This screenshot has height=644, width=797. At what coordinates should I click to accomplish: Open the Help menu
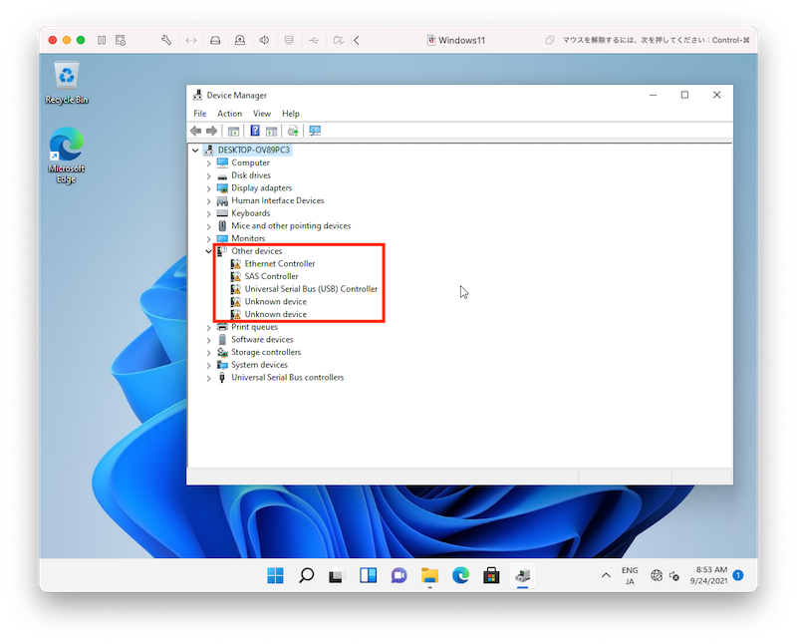tap(291, 114)
